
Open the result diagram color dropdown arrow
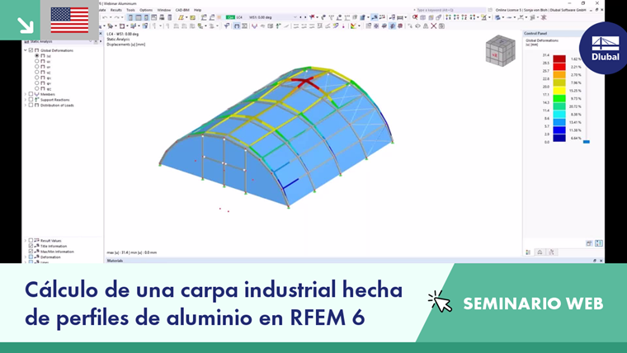click(359, 26)
